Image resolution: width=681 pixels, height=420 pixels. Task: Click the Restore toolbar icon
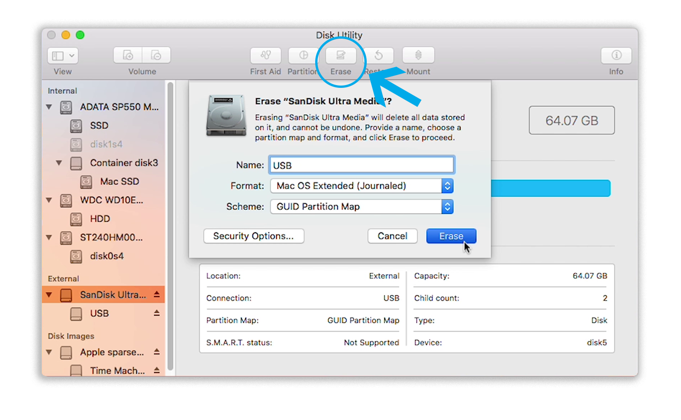point(379,55)
